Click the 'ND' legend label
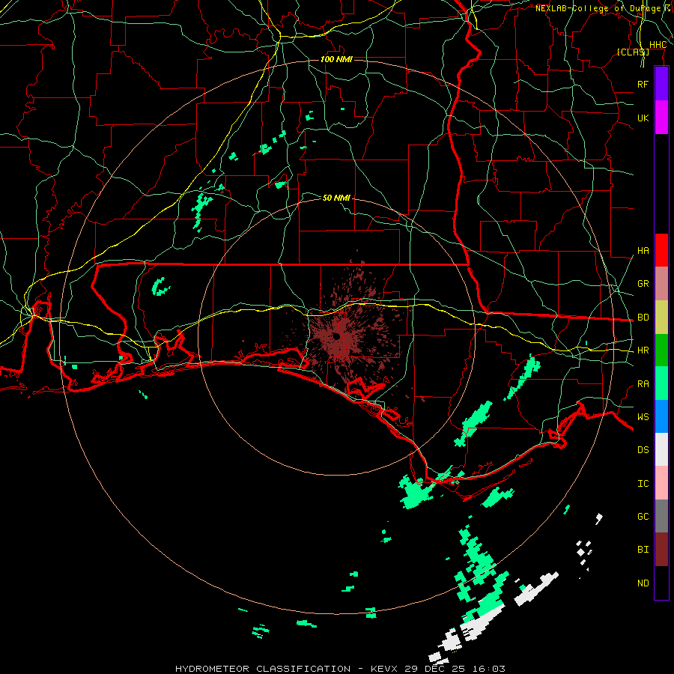This screenshot has height=674, width=674. 643,583
